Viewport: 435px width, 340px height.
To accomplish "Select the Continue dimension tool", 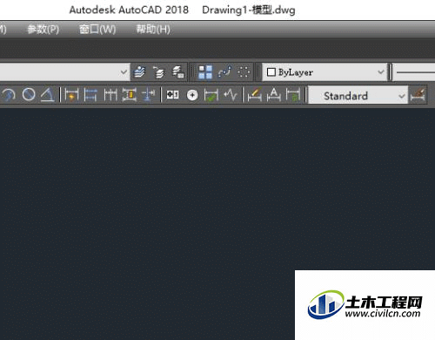I will pyautogui.click(x=110, y=95).
